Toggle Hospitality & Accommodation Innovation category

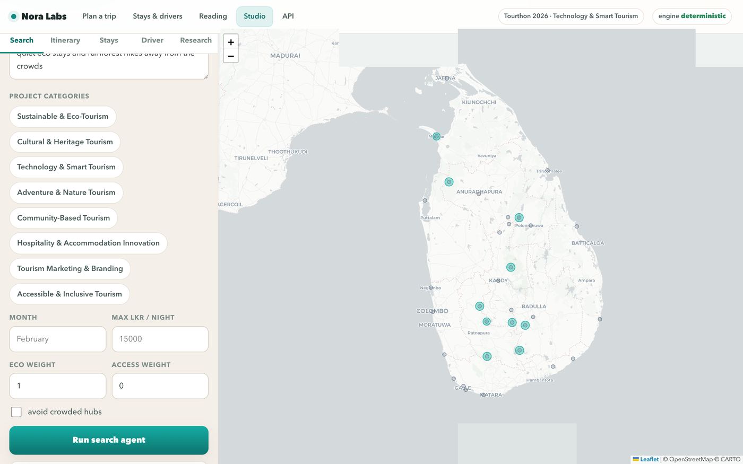(88, 243)
